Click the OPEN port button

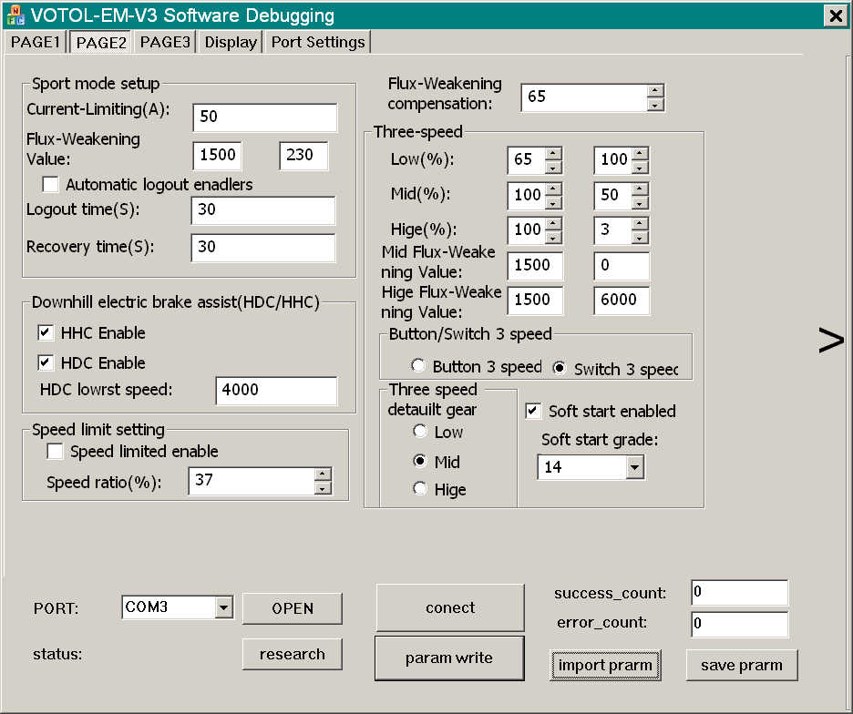293,608
